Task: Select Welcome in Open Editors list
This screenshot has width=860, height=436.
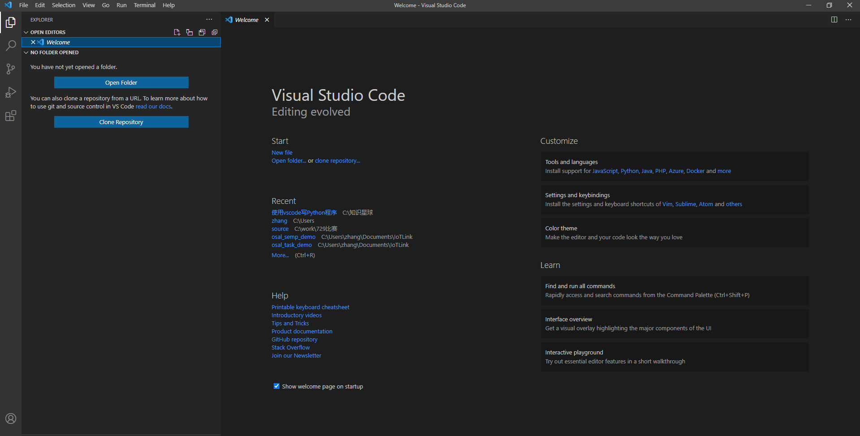Action: point(121,42)
